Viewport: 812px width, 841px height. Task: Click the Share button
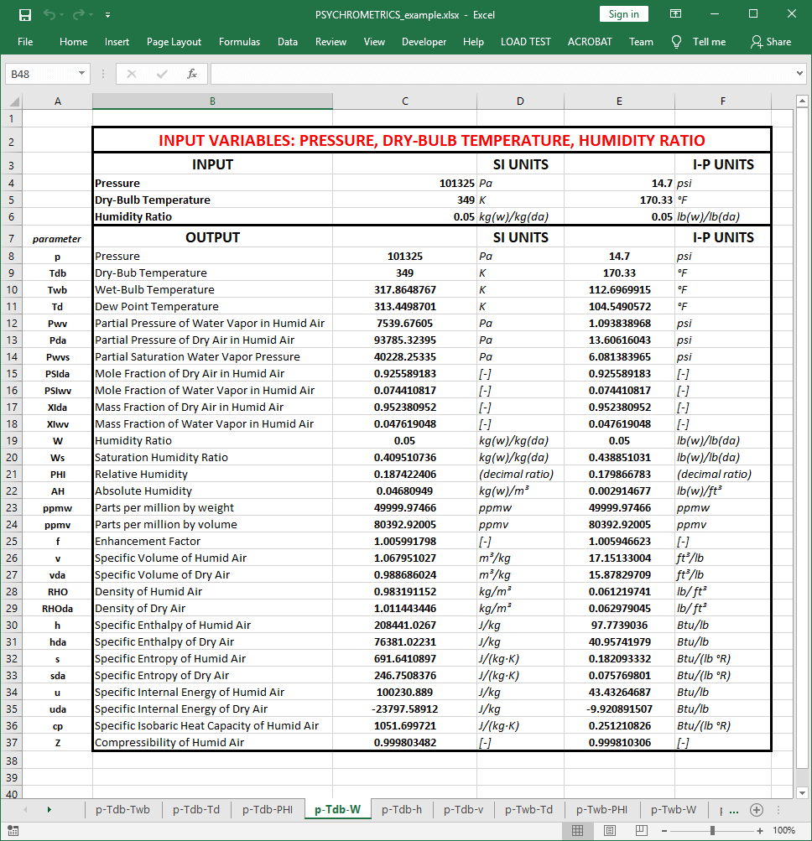[x=777, y=41]
